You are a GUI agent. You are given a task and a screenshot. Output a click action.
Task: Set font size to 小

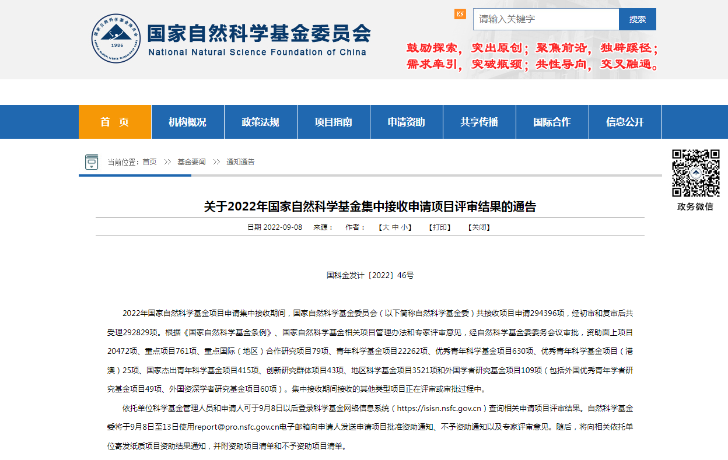click(x=404, y=227)
